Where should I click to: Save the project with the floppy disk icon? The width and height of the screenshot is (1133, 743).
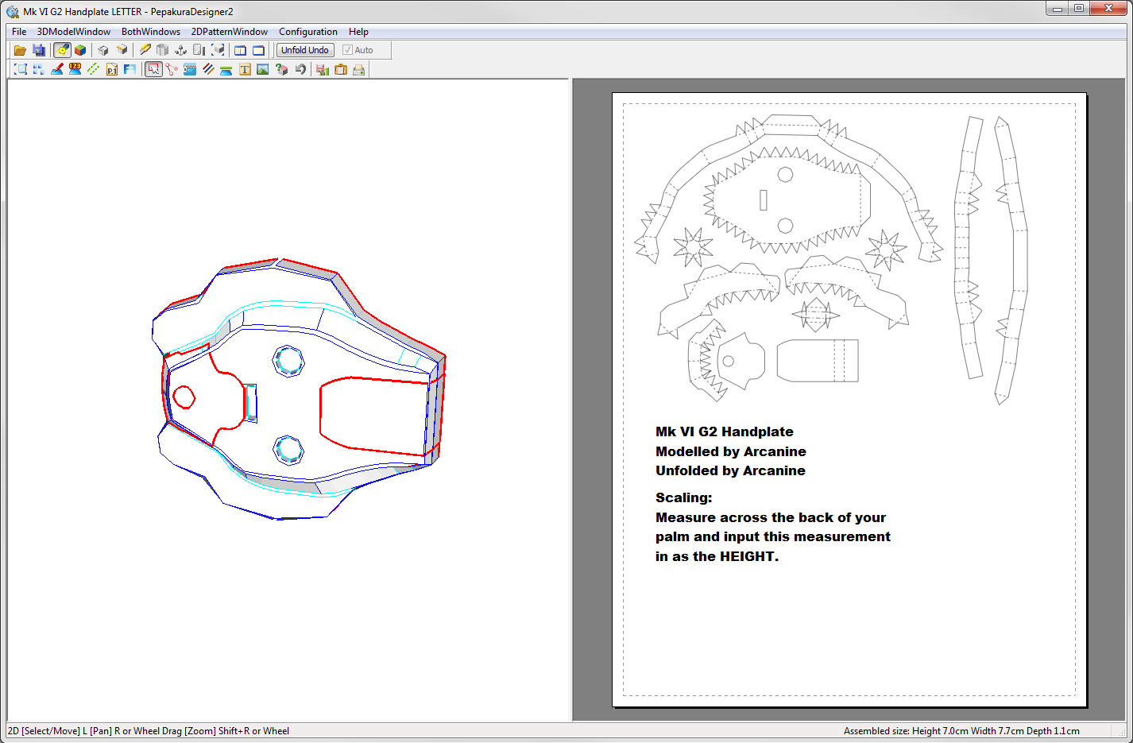[x=38, y=50]
